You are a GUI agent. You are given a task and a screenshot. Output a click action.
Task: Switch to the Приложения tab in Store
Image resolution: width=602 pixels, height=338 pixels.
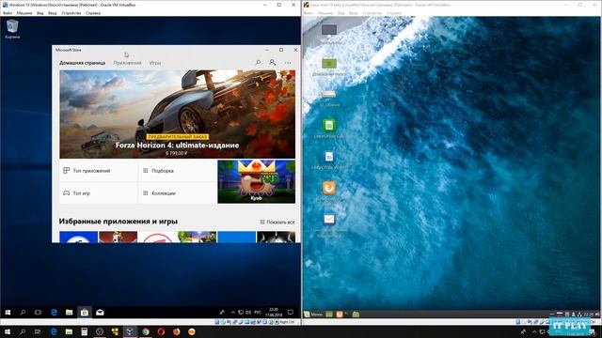tap(127, 63)
